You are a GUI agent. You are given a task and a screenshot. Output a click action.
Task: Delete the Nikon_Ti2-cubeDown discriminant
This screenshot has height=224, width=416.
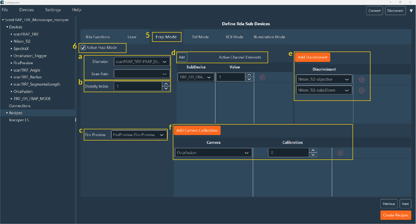pyautogui.click(x=361, y=91)
